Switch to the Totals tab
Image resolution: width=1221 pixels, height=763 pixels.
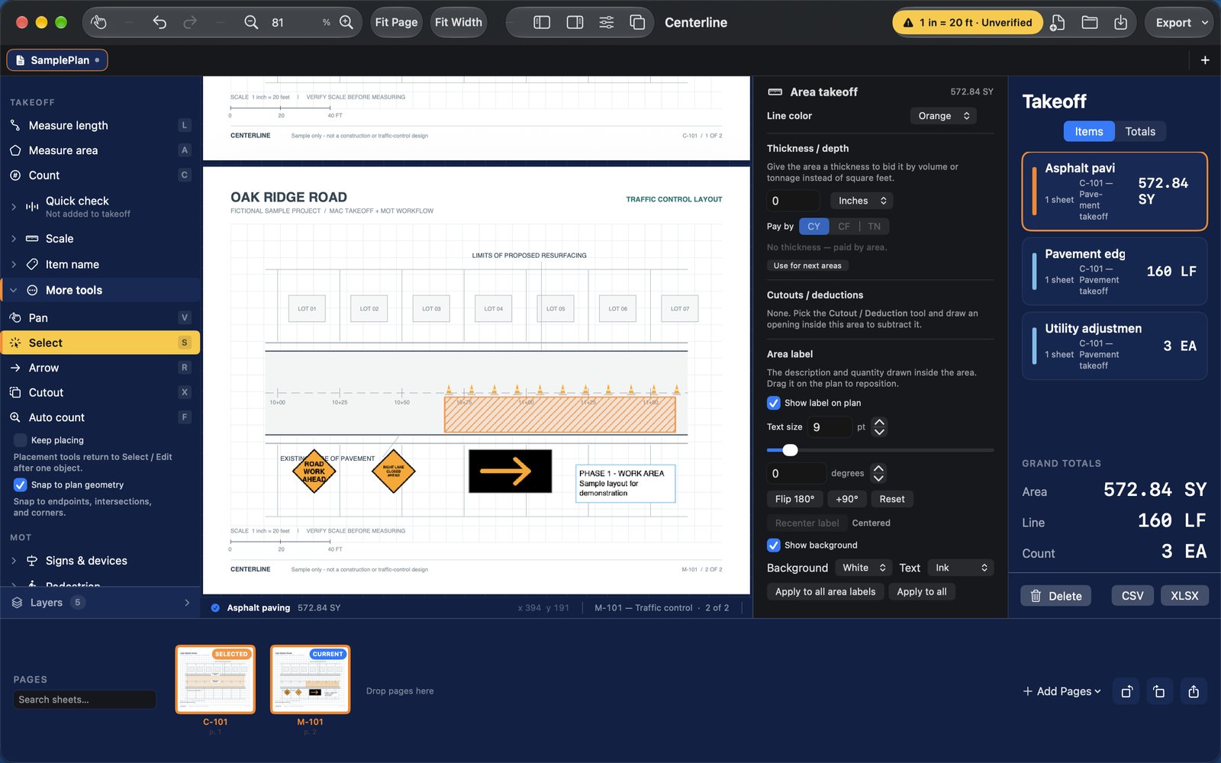pyautogui.click(x=1140, y=131)
